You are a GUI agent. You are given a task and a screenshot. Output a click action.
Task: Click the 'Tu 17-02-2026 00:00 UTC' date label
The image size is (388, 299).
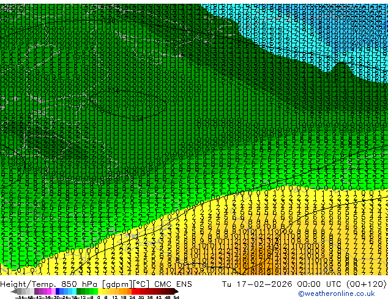coord(282,284)
